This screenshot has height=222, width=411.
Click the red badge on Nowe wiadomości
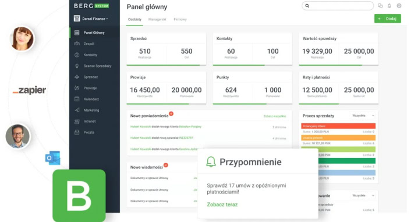pos(166,165)
